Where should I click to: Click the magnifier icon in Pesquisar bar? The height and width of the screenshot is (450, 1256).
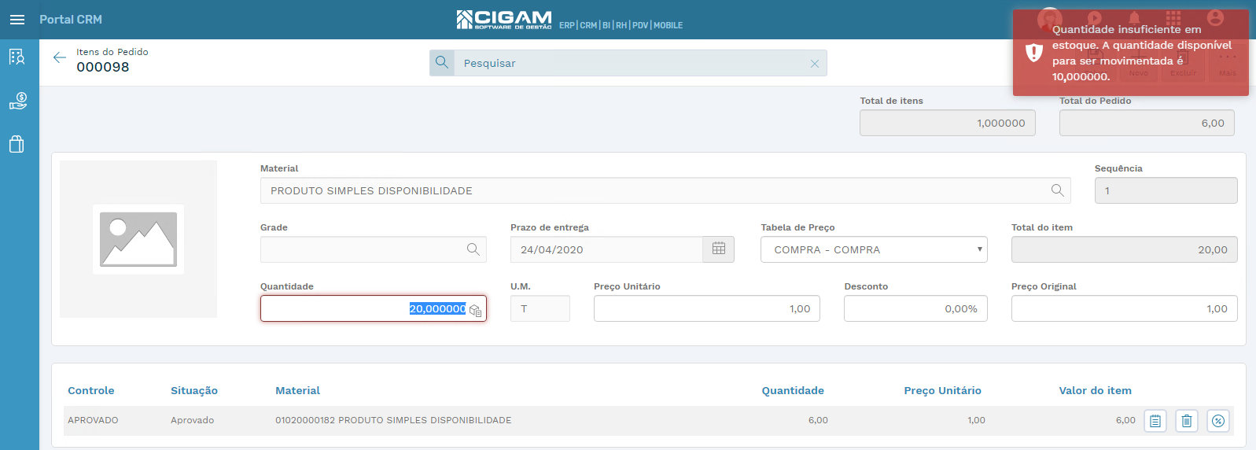coord(442,63)
